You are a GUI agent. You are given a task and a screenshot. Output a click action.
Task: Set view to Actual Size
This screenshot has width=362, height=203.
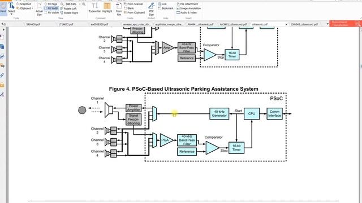click(39, 9)
